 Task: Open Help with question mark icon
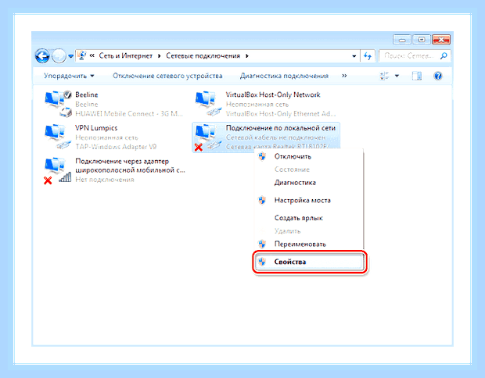click(438, 76)
